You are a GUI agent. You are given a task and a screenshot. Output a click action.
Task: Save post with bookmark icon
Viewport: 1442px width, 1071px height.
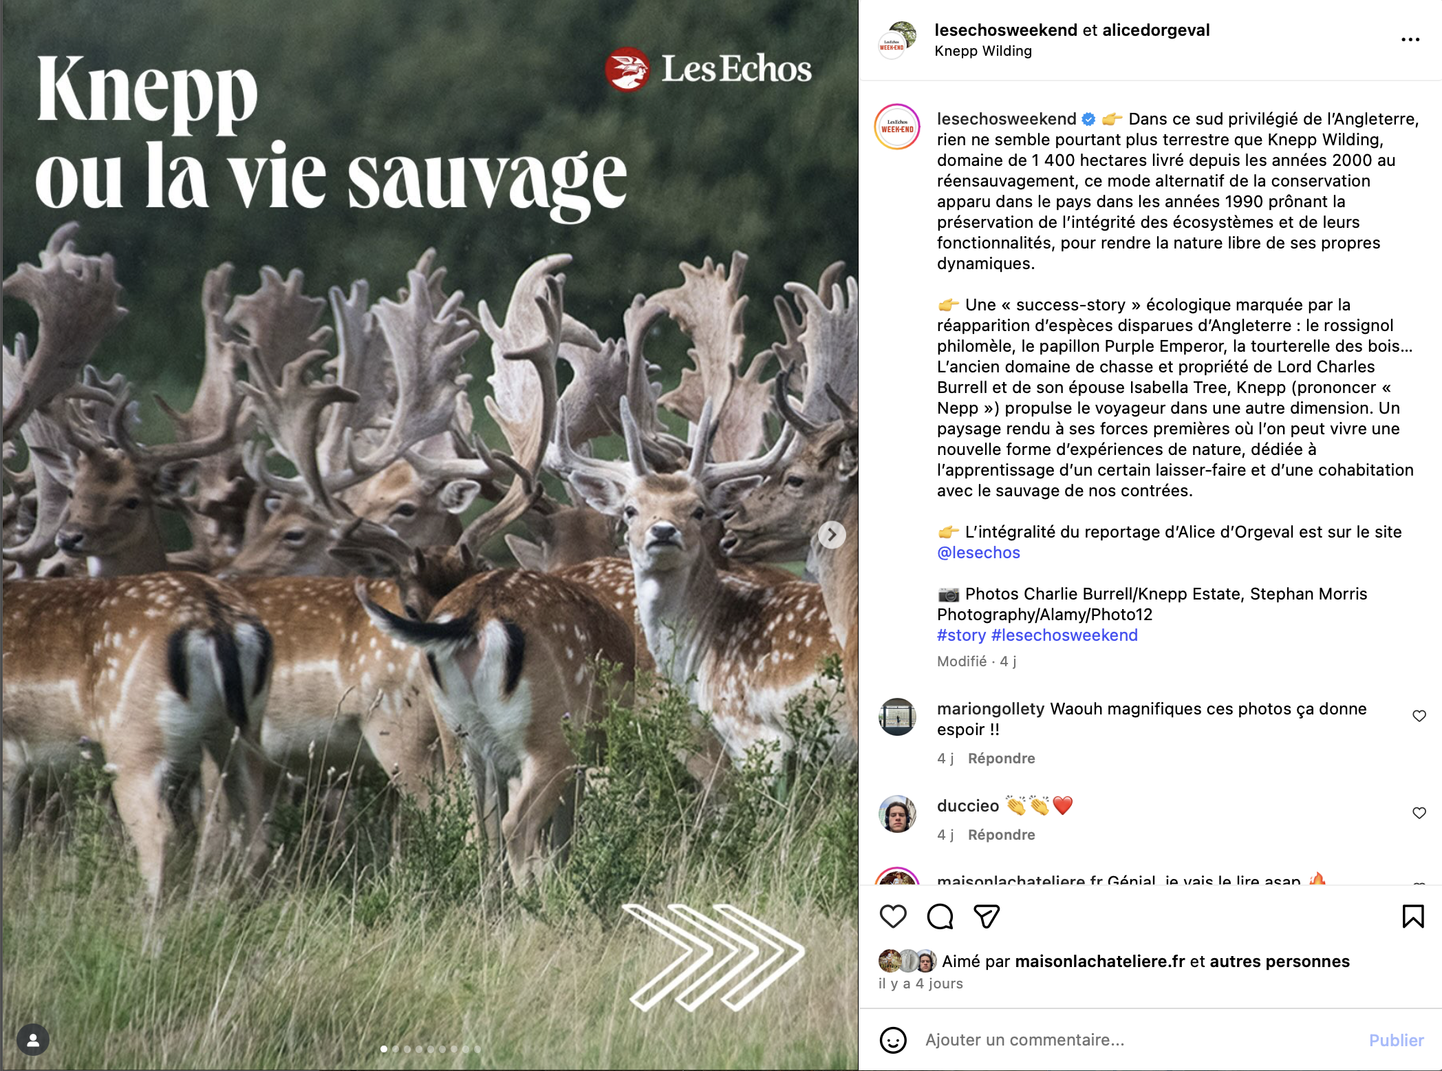(x=1413, y=916)
